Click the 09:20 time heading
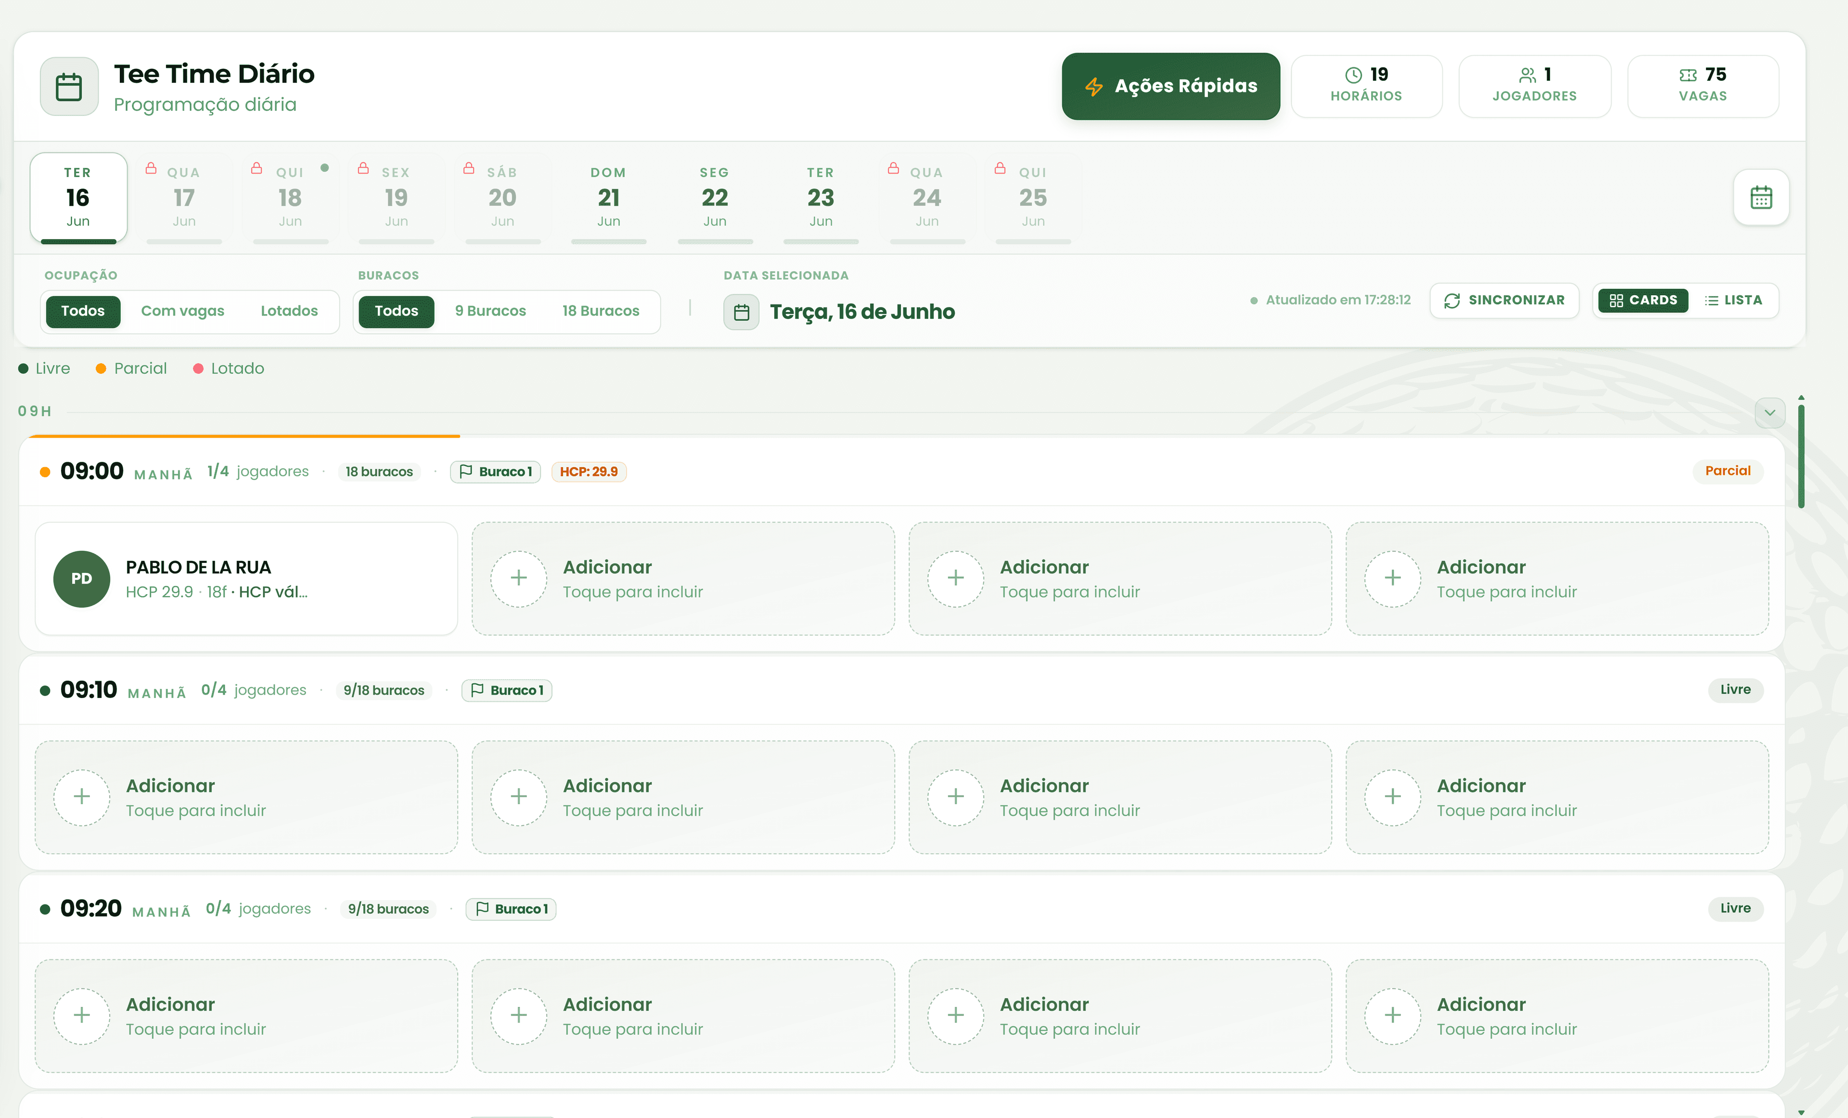The height and width of the screenshot is (1118, 1848). (x=91, y=909)
